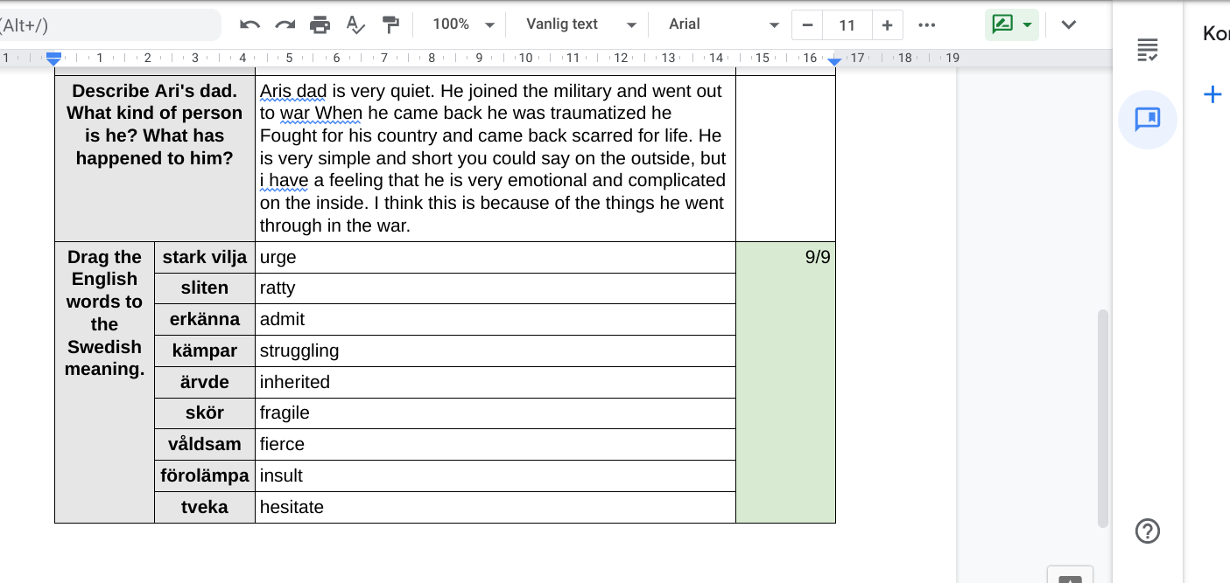This screenshot has height=583, width=1230.
Task: Increase font size with the plus button
Action: pyautogui.click(x=888, y=24)
